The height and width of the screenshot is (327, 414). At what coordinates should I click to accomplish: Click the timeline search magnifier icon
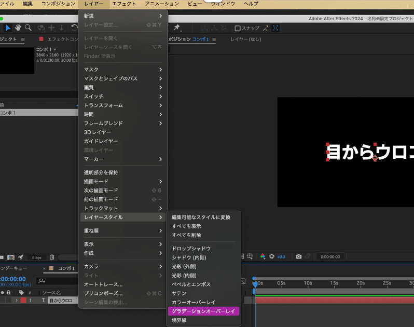42,281
